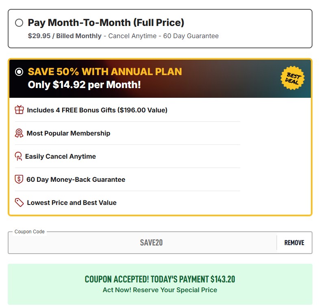Screen dimensions: 319x308
Task: Click the 60 Day Money-Back Guarantee row
Action: (x=76, y=179)
